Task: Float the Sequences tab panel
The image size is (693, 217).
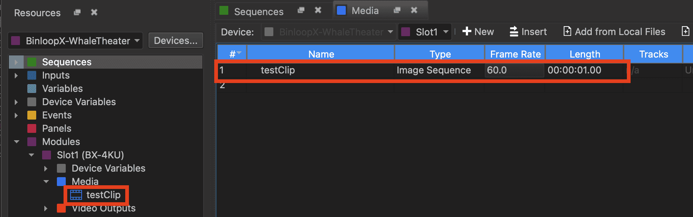Action: 301,10
